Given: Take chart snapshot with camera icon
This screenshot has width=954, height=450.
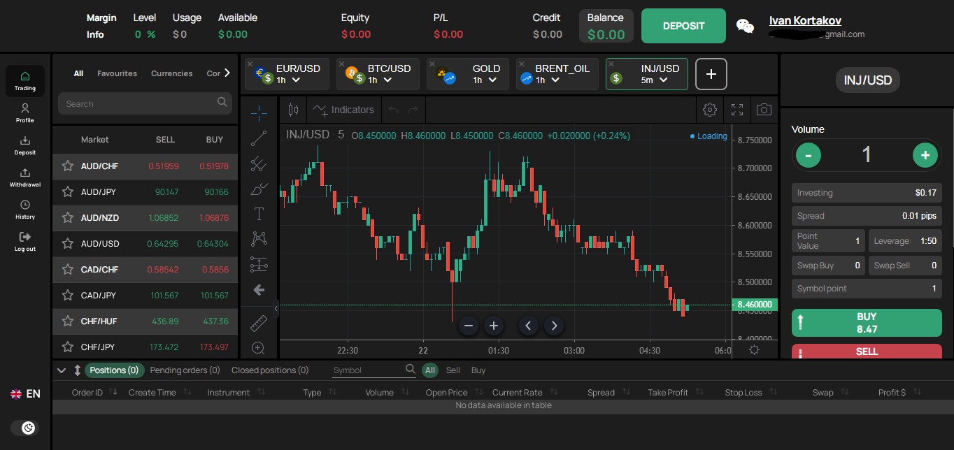Looking at the screenshot, I should tap(764, 110).
